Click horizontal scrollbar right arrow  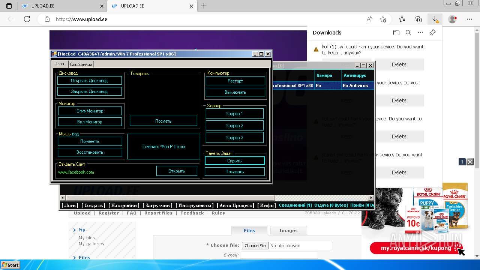[x=371, y=198]
